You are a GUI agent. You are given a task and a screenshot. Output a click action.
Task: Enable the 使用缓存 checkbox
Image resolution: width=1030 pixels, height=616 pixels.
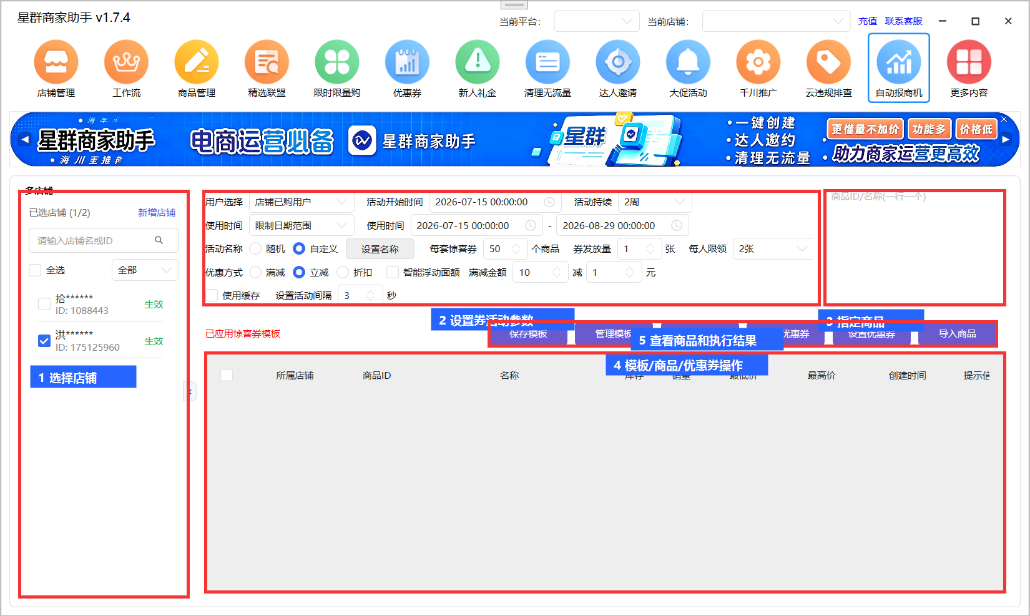(x=212, y=295)
